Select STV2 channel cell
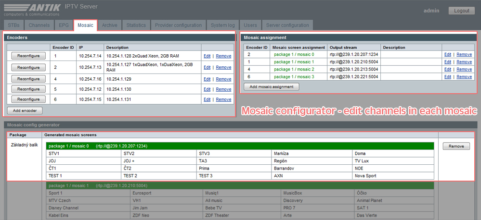Viewport: 481px width, 220px height. tap(158, 154)
